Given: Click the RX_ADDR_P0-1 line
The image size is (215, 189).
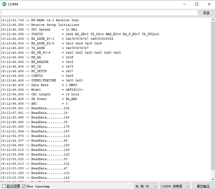Looking at the screenshot, I should point(57,39).
